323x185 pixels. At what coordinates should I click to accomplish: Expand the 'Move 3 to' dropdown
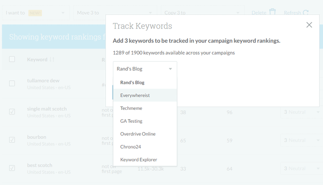coord(114,12)
